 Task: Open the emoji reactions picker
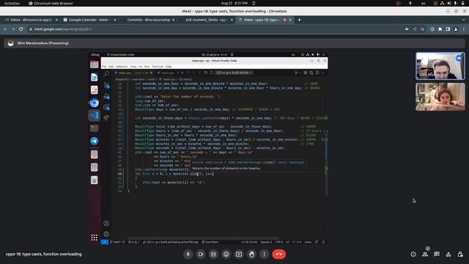pos(226,254)
